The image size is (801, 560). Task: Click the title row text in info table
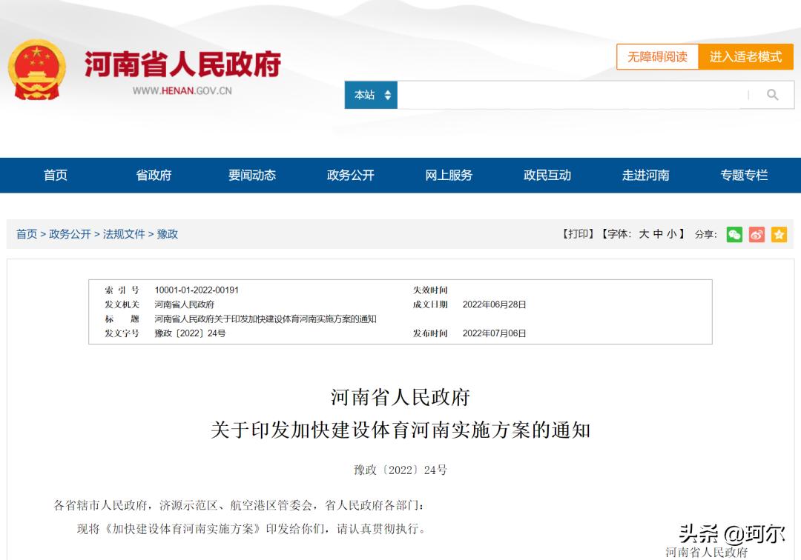click(x=266, y=319)
